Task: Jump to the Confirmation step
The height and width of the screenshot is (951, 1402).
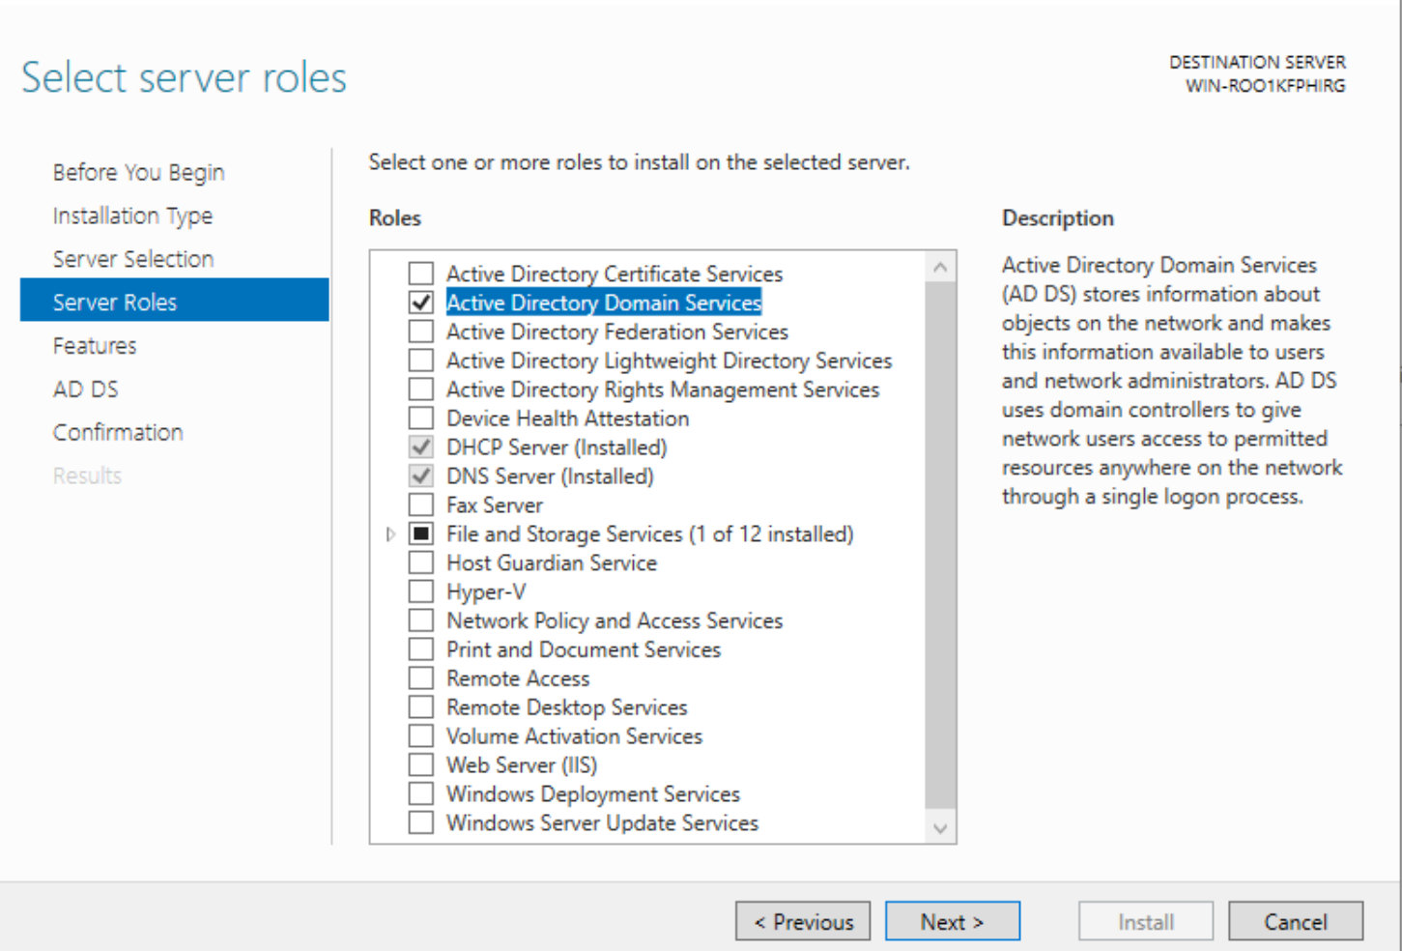Action: point(118,433)
